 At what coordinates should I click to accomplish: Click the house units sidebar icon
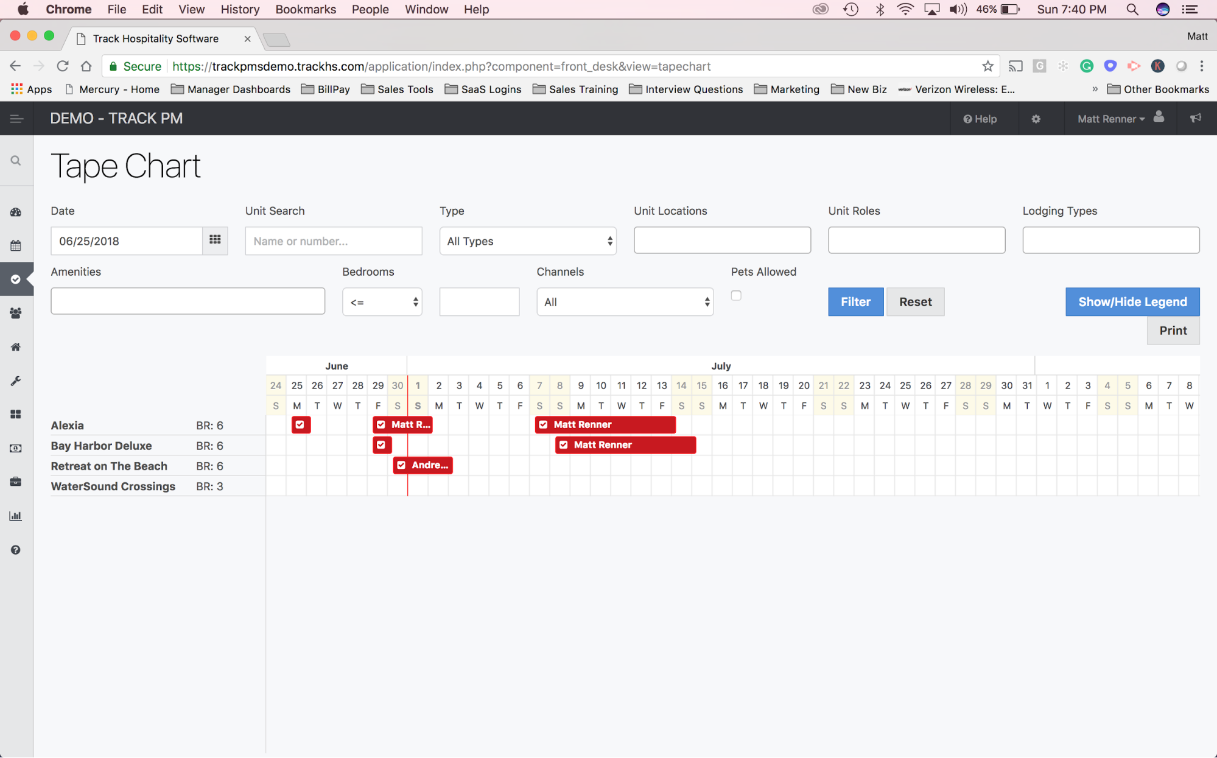point(16,347)
